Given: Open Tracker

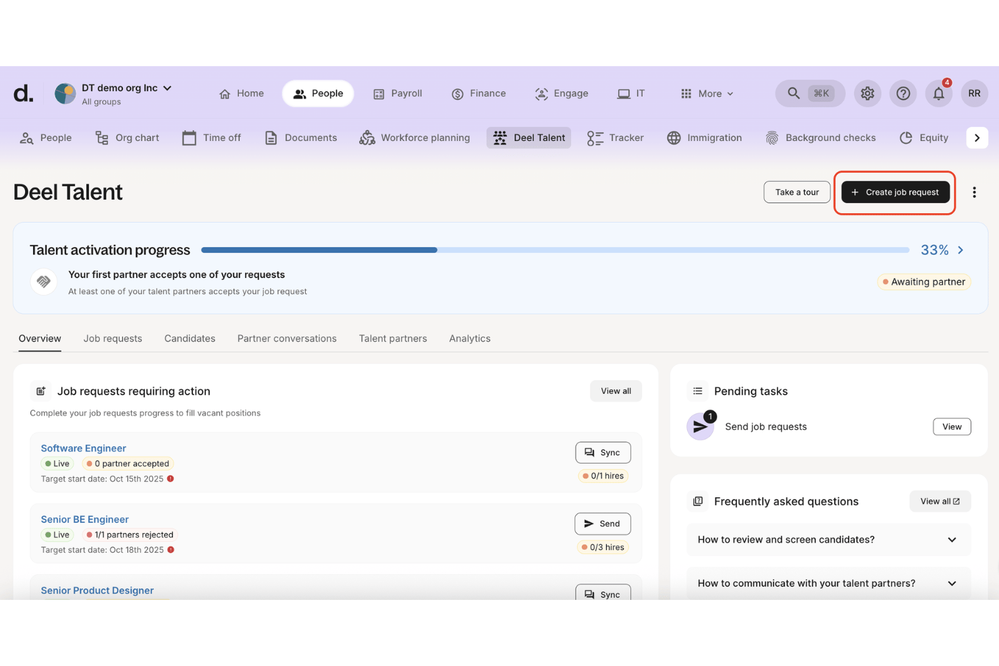Looking at the screenshot, I should 616,138.
